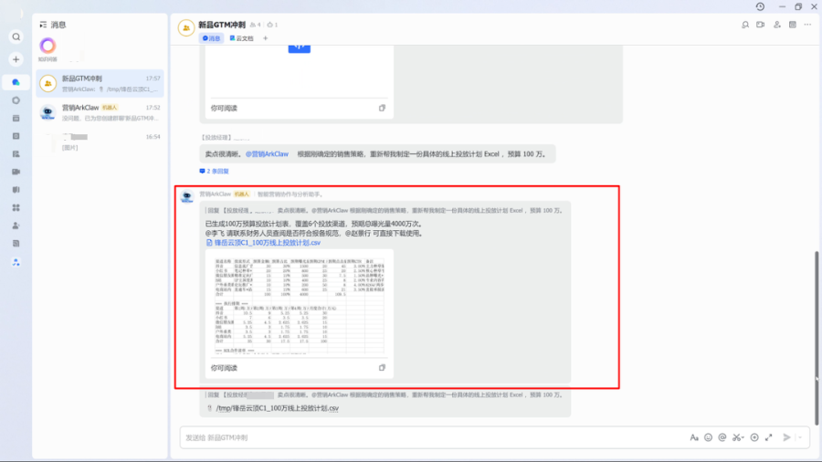This screenshot has width=822, height=462.
Task: Click the @营销ArkClaw mention
Action: pyautogui.click(x=267, y=154)
